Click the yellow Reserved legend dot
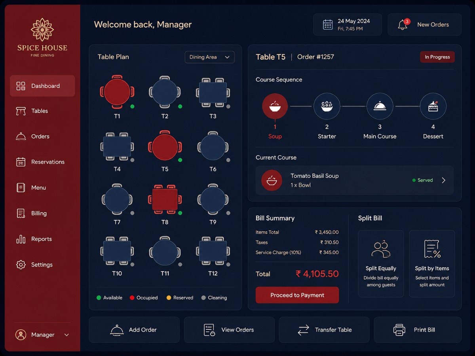 pos(169,297)
